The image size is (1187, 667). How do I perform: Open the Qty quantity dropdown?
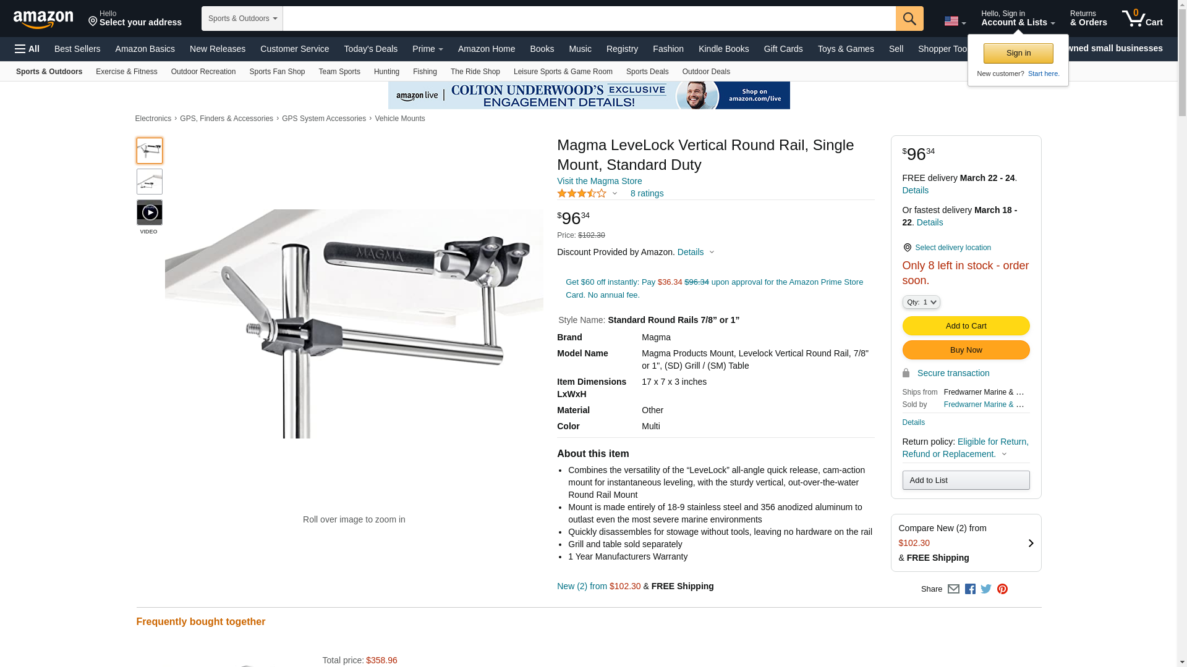tap(921, 302)
